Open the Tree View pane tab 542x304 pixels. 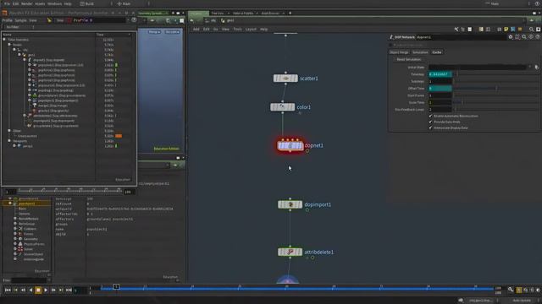(218, 14)
